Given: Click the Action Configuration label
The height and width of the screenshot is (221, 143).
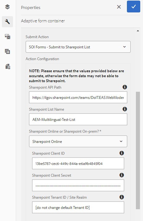Looking at the screenshot, I should point(42,59).
